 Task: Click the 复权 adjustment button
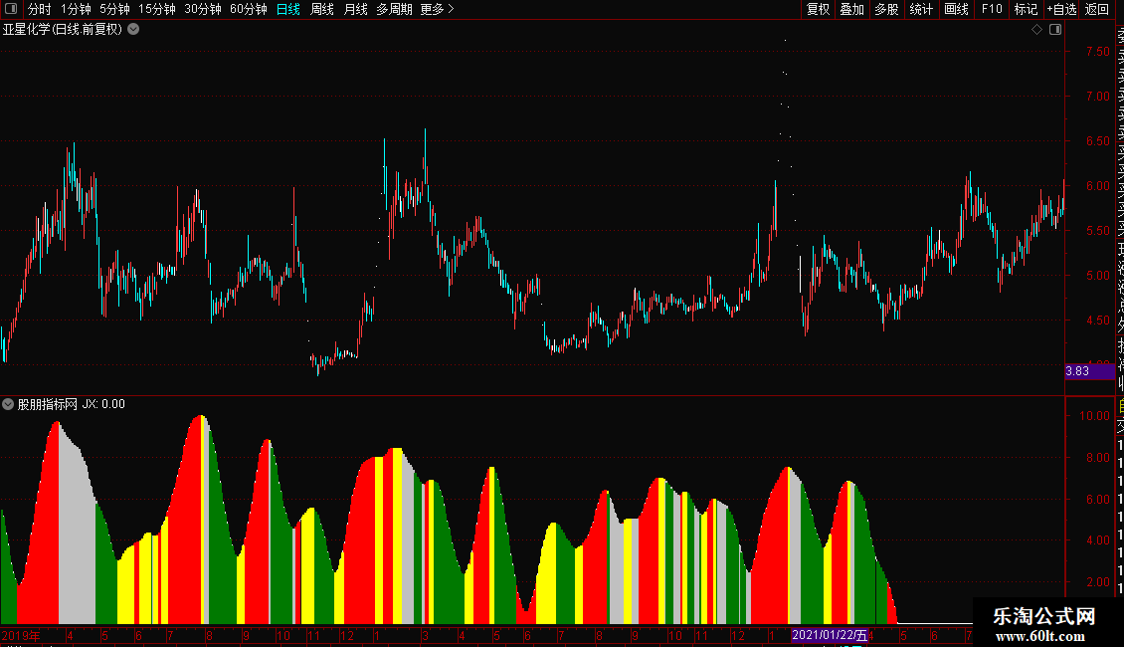818,9
